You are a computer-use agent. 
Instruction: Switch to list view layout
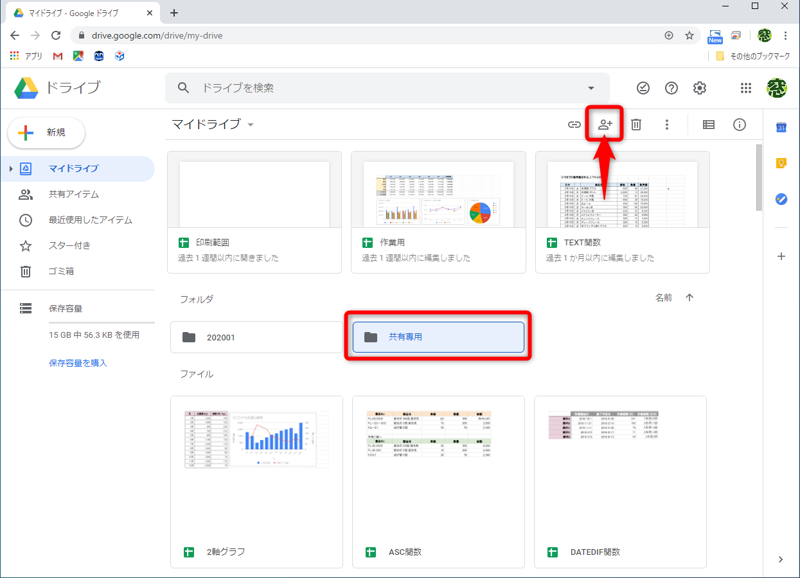pyautogui.click(x=708, y=124)
